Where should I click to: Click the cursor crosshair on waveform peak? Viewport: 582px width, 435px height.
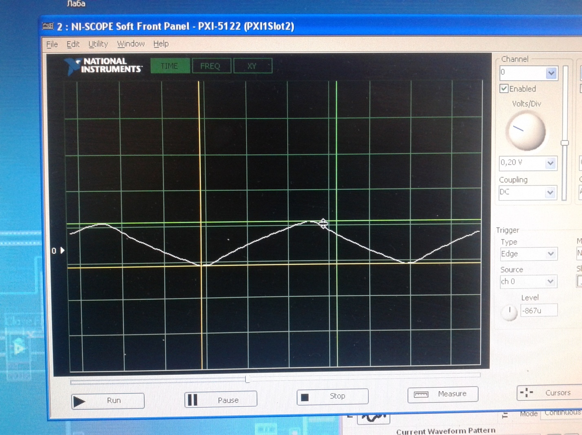point(323,223)
